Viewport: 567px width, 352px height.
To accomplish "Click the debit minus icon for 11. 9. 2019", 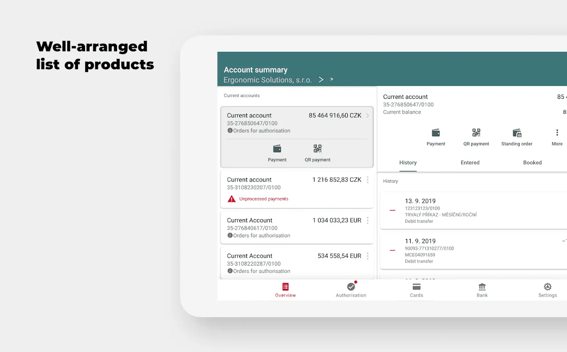I will tap(392, 251).
